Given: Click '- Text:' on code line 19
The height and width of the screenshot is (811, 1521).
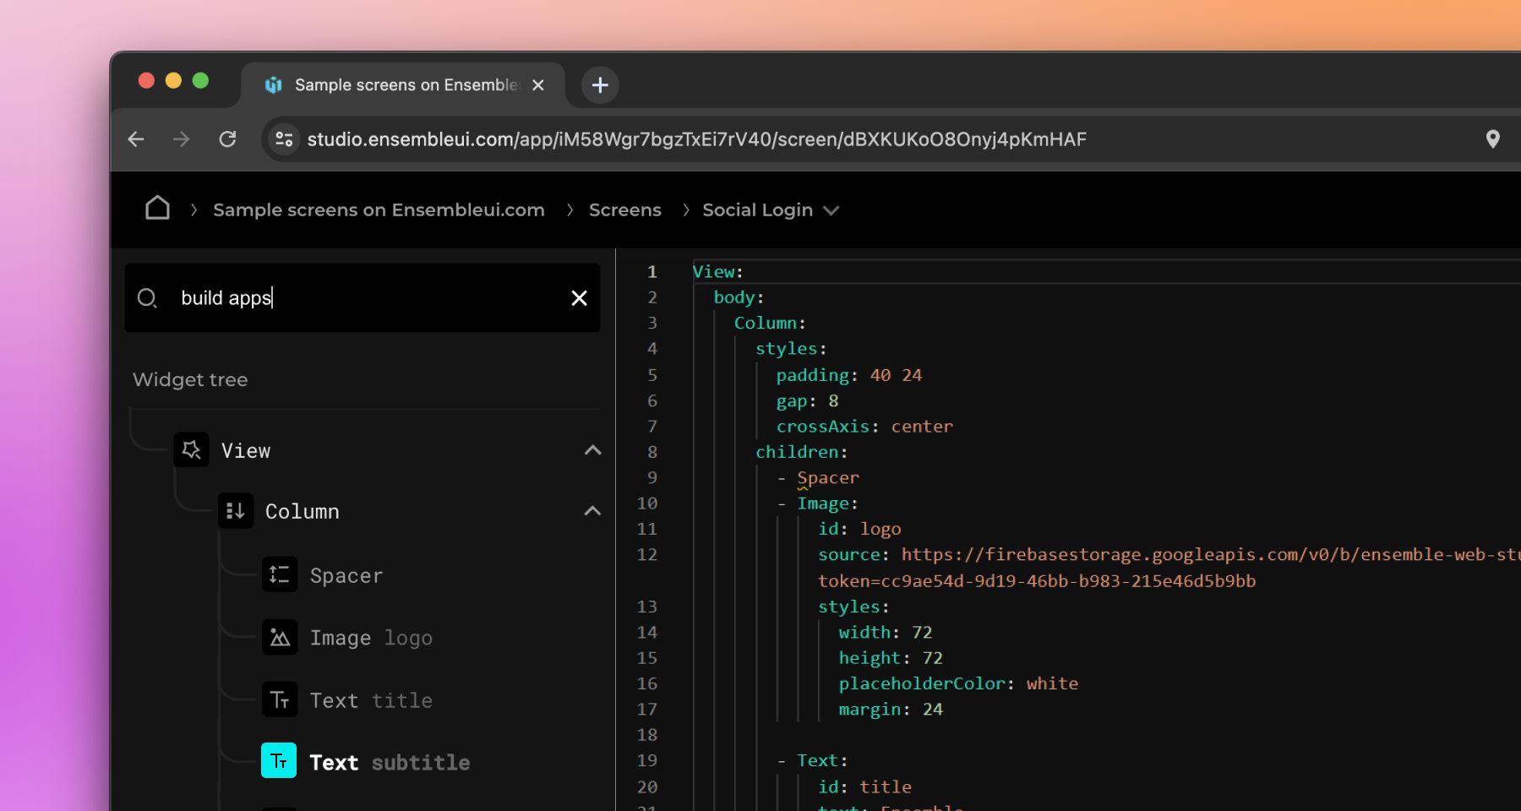Looking at the screenshot, I should pyautogui.click(x=813, y=760).
